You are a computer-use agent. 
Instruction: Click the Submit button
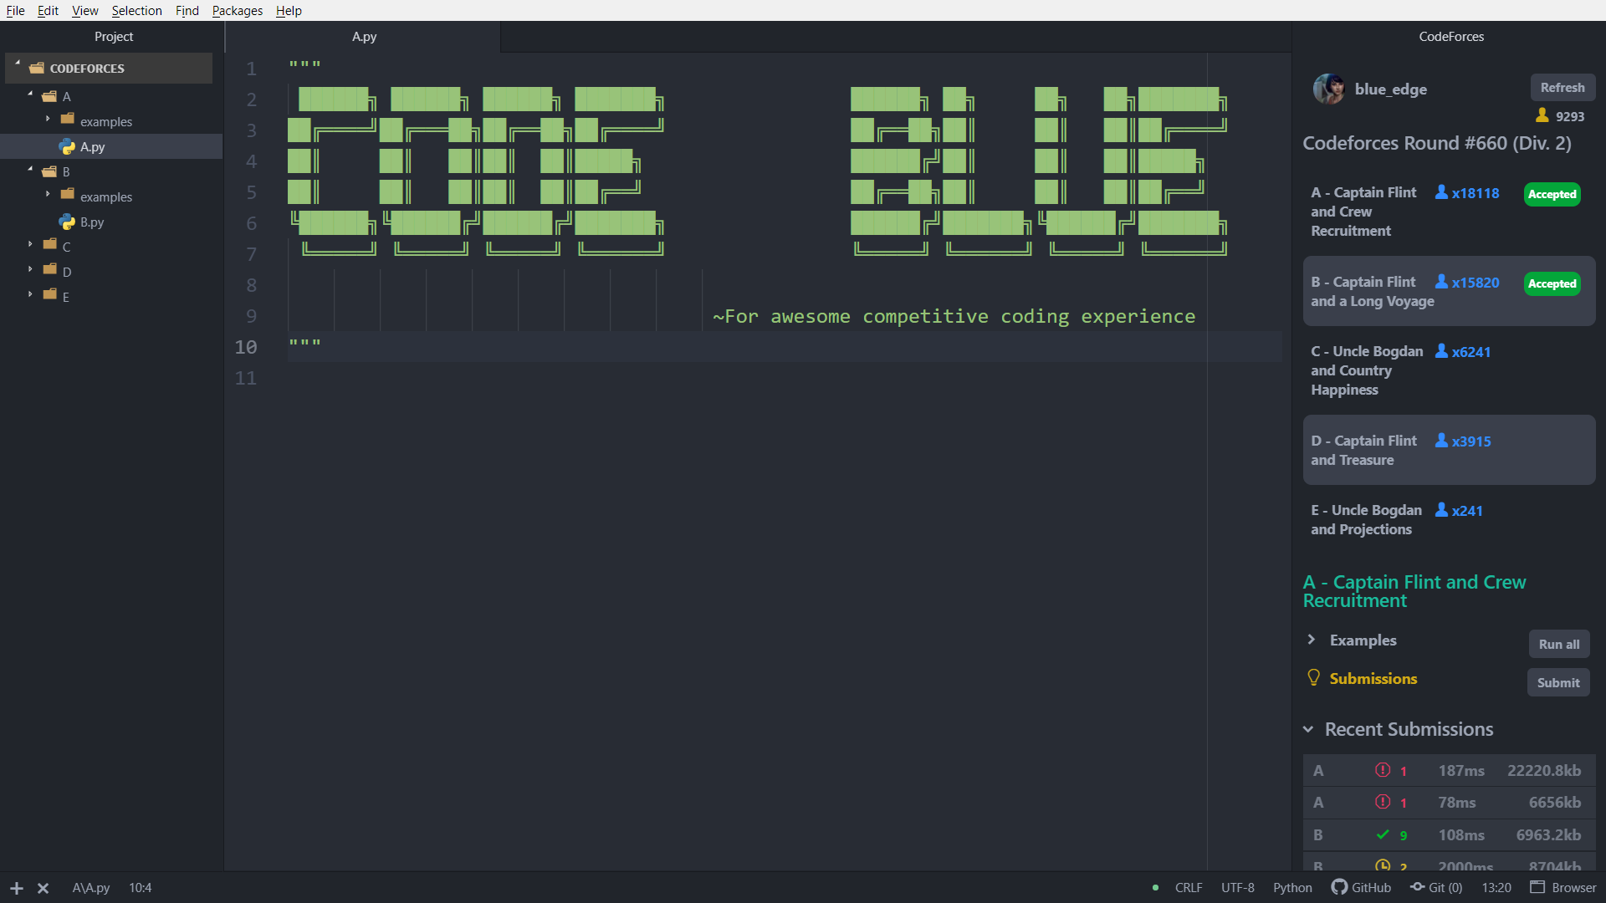coord(1557,682)
